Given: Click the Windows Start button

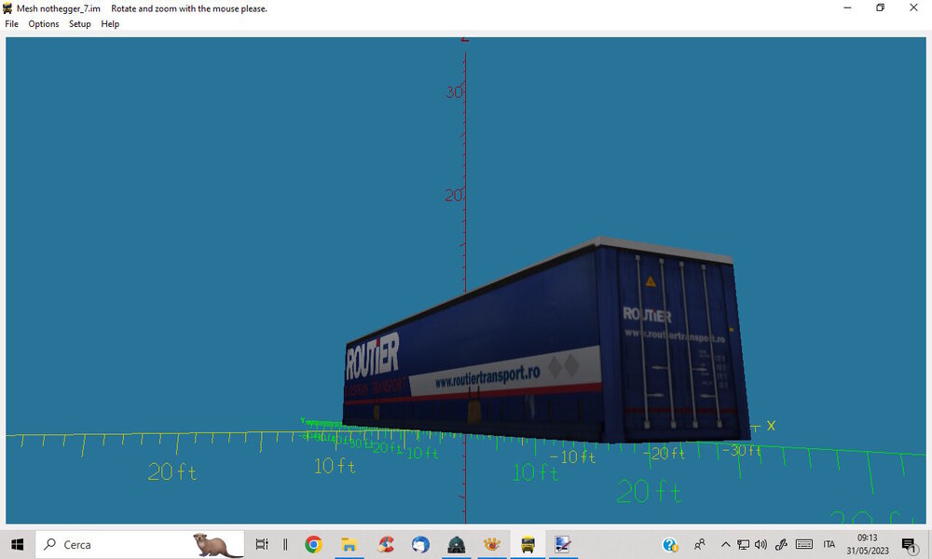Looking at the screenshot, I should [x=17, y=544].
